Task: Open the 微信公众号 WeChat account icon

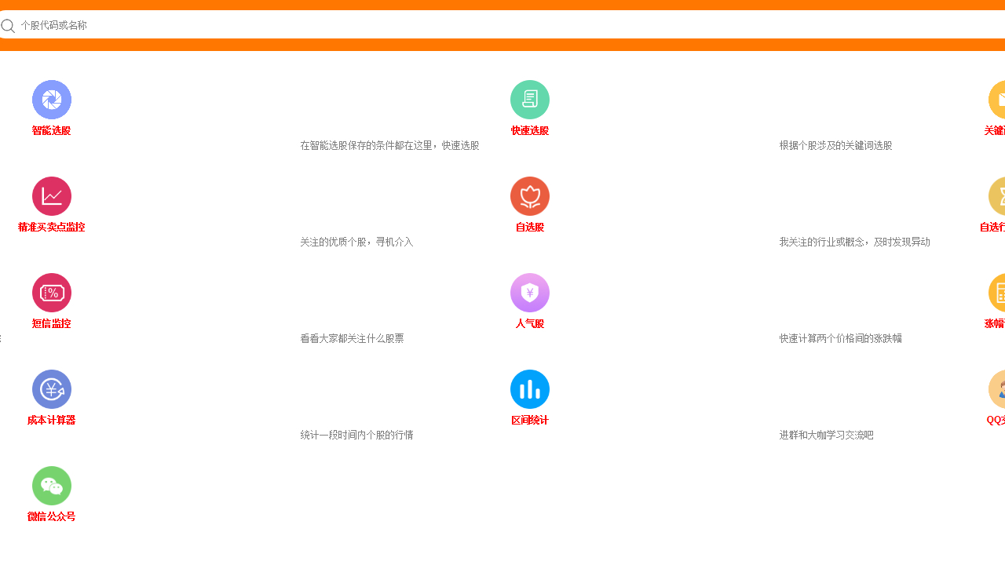Action: [x=51, y=486]
